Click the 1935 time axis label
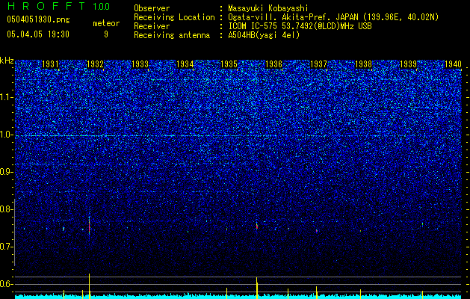 (229, 64)
